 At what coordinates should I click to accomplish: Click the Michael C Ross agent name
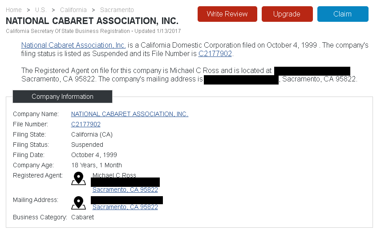[114, 175]
